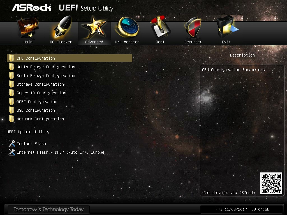Screen dimensions: 287x215
Task: Click the QR code image
Action: 271,183
